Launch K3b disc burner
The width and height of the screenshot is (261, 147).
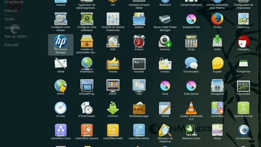coord(113,43)
